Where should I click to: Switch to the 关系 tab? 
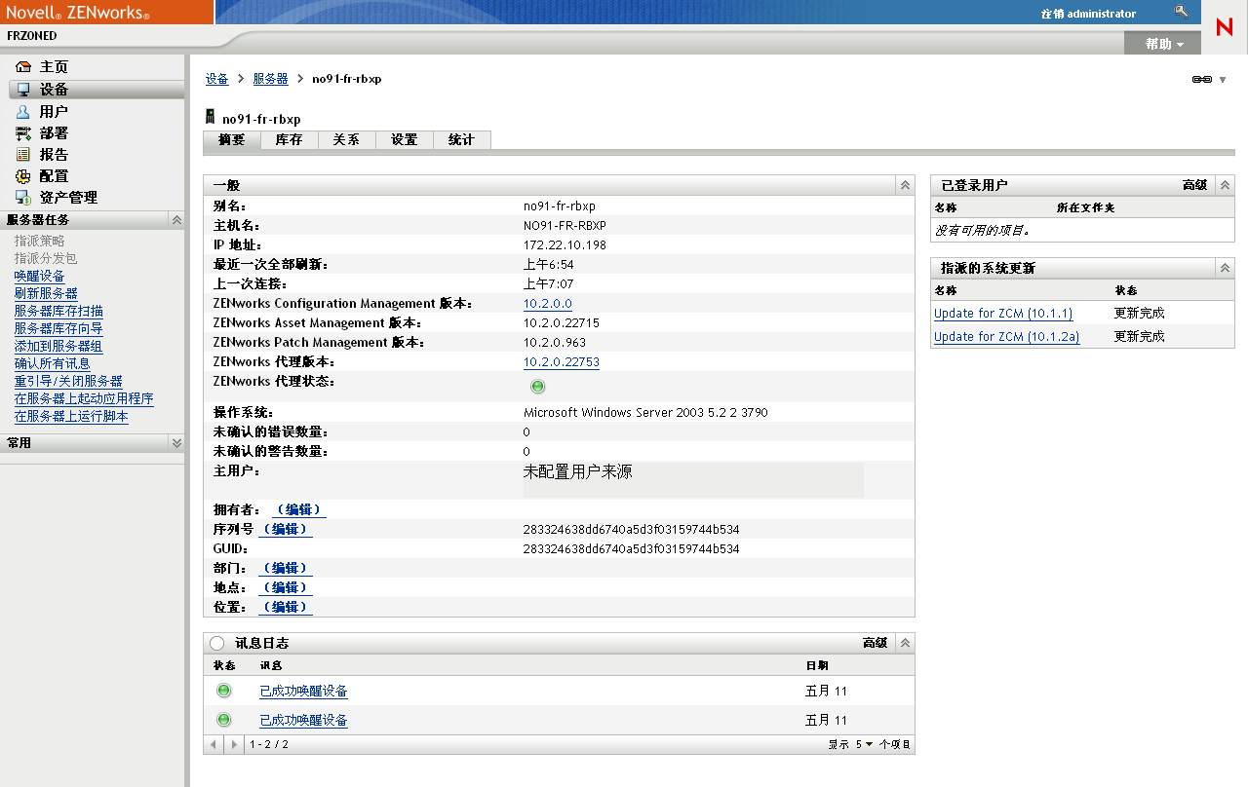pyautogui.click(x=347, y=140)
